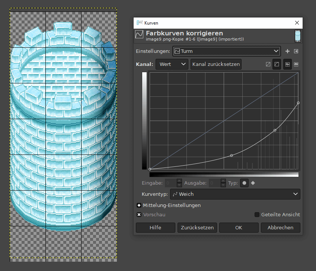Open the Einstellungen dropdown showing Turm
Image resolution: width=316 pixels, height=271 pixels.
(x=226, y=51)
